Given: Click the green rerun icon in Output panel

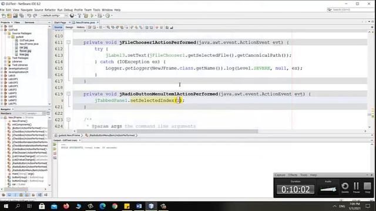Looking at the screenshot, I should click(55, 145).
